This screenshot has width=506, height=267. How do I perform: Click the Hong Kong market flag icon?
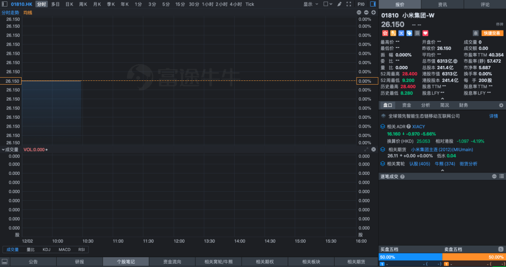pos(385,33)
